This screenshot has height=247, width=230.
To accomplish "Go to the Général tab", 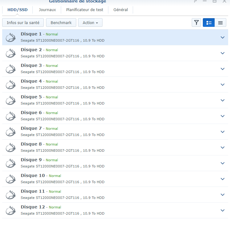I will coord(120,10).
